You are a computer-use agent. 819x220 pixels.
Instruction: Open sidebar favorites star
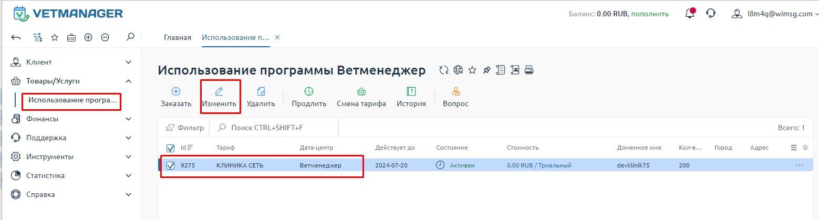pos(54,37)
